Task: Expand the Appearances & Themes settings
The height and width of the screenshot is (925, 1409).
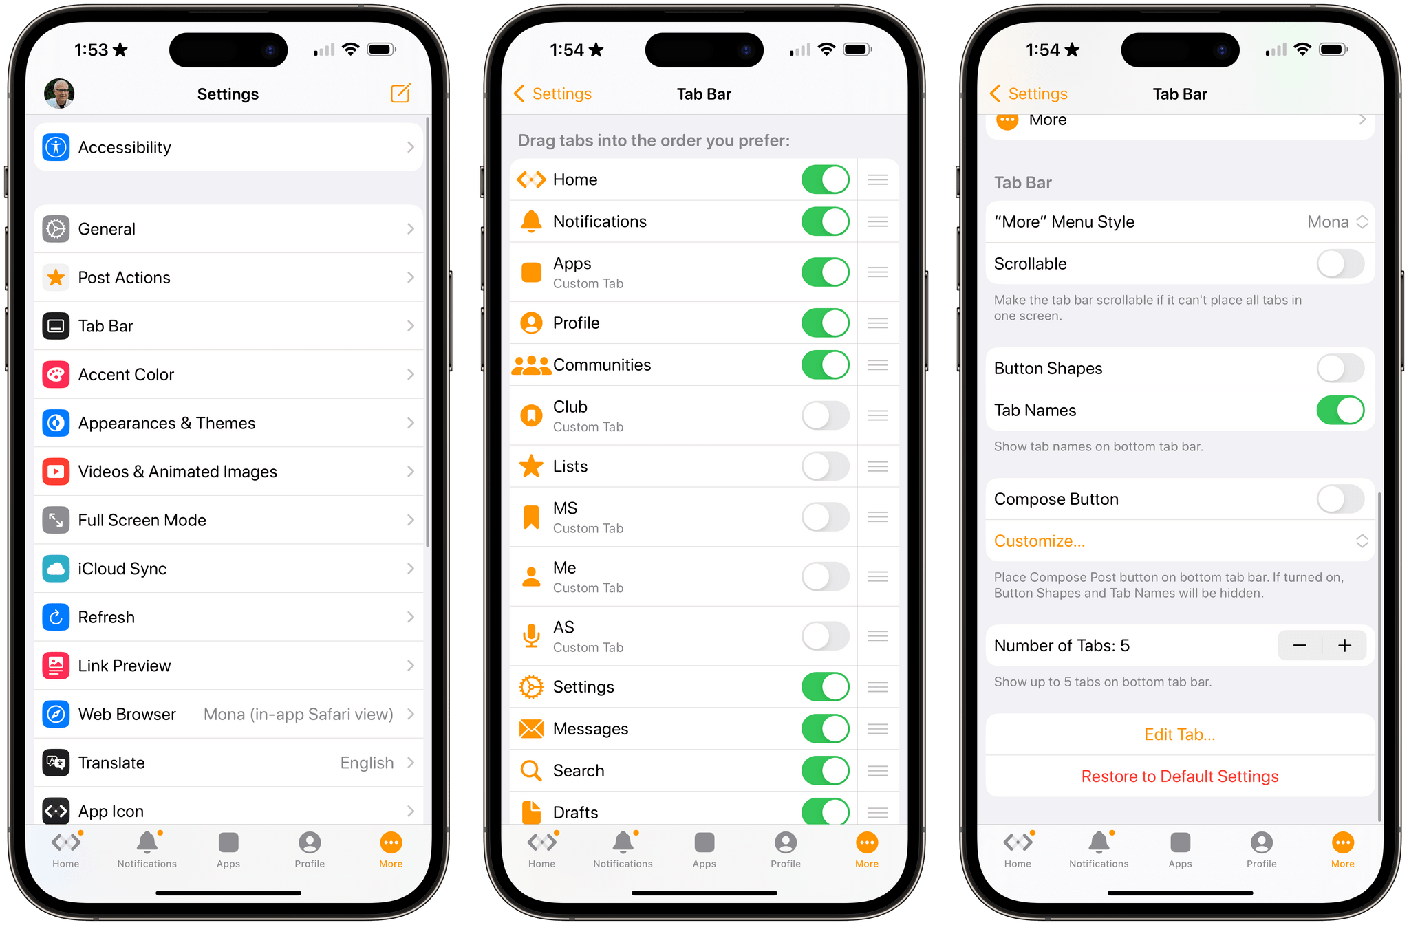Action: (x=228, y=422)
